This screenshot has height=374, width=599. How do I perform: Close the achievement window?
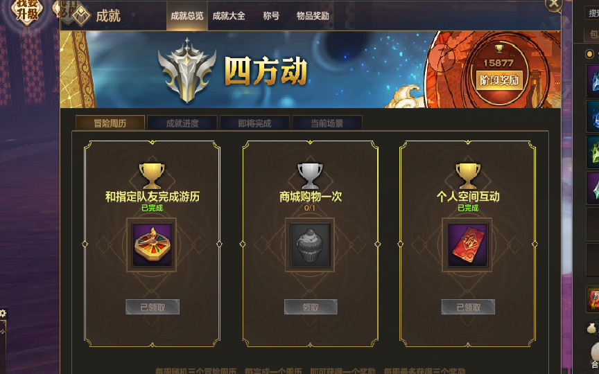(x=553, y=4)
